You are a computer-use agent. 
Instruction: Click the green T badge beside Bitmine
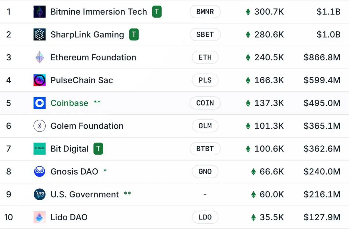(x=157, y=12)
